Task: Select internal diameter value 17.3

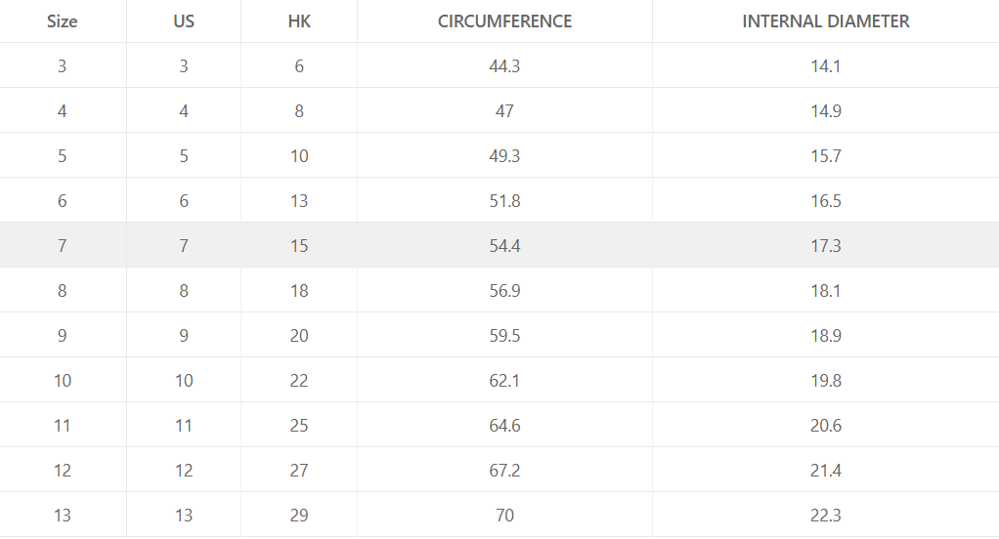Action: click(826, 246)
